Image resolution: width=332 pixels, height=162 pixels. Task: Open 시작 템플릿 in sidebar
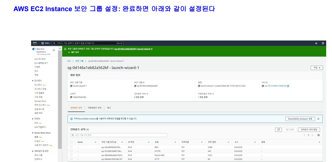click(x=39, y=93)
